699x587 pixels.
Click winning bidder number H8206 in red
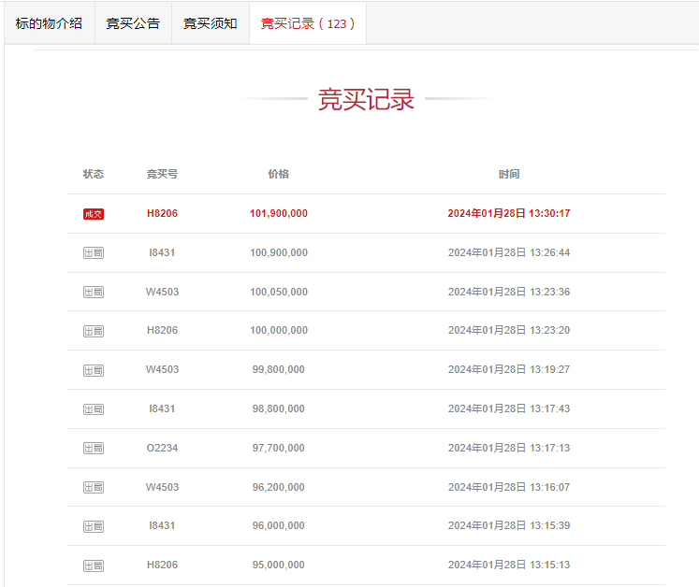point(162,213)
